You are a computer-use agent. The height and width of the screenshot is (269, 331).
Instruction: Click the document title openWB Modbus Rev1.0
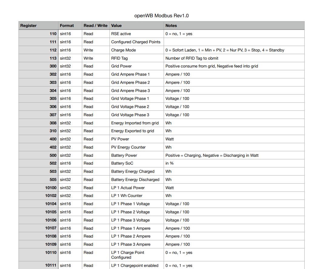(x=162, y=16)
